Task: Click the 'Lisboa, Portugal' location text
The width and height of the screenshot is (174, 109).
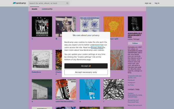Action: point(133,39)
